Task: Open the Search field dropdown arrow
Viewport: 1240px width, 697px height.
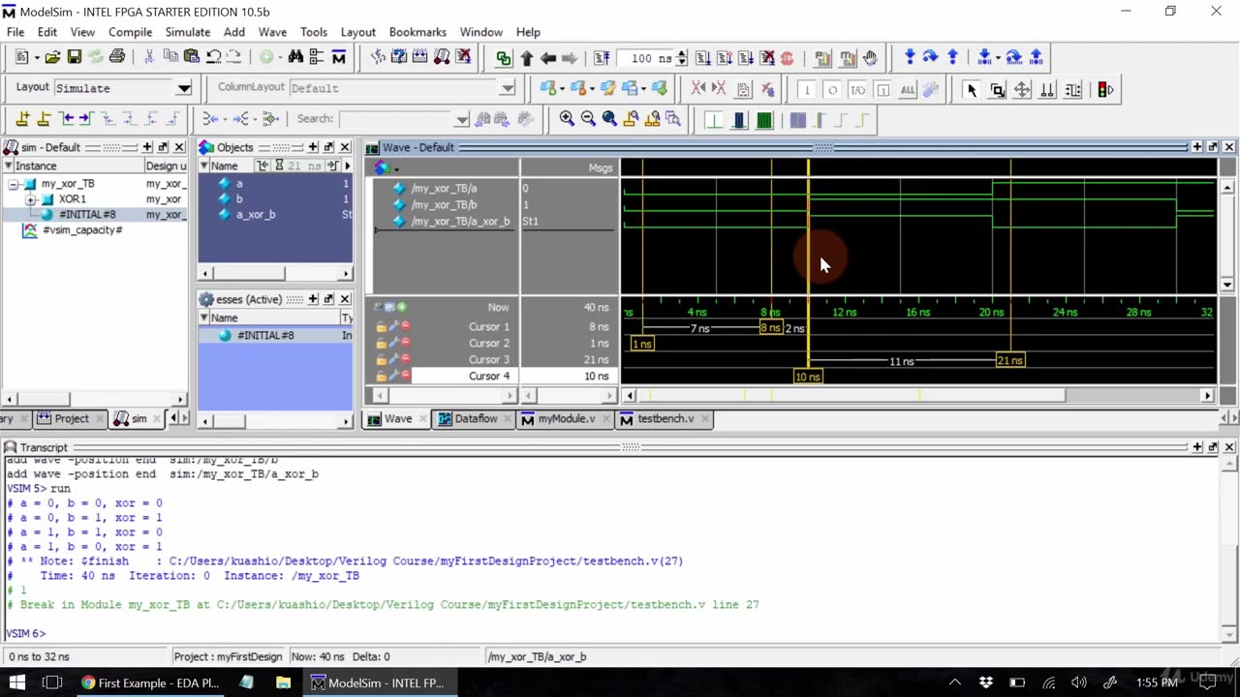Action: 462,119
